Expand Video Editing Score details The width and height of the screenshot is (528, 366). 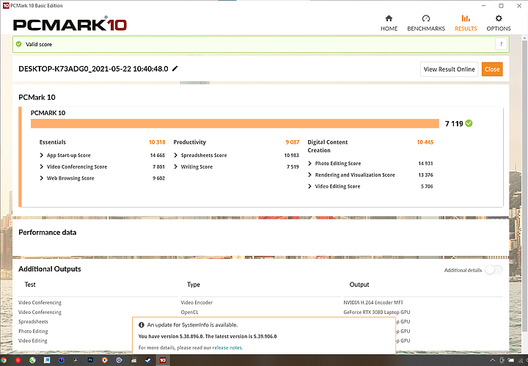309,186
